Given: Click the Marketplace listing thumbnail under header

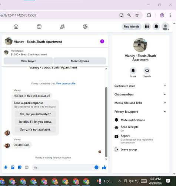Looking at the screenshot, I should tap(6, 52).
